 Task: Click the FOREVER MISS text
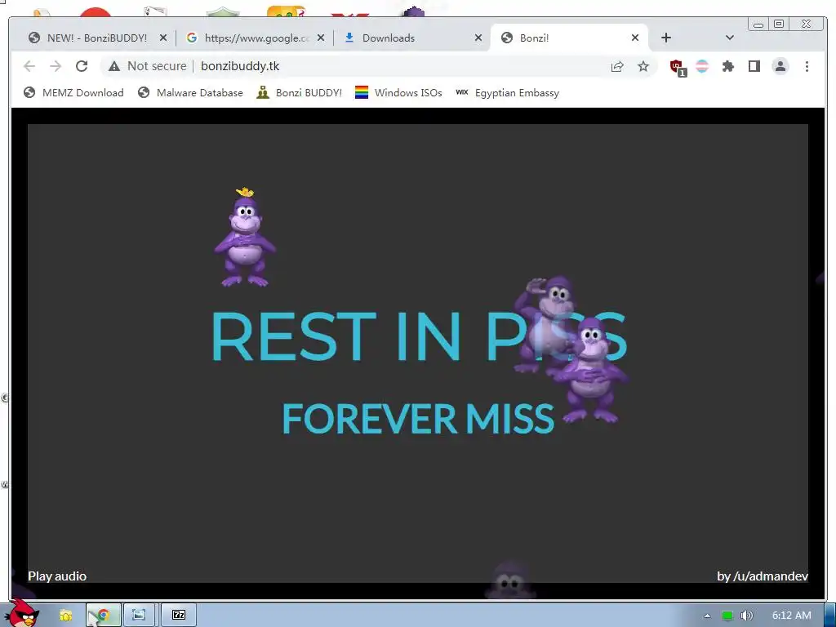[419, 419]
